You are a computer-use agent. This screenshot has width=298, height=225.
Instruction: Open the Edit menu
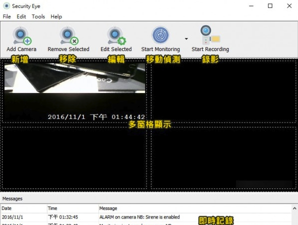coord(21,16)
